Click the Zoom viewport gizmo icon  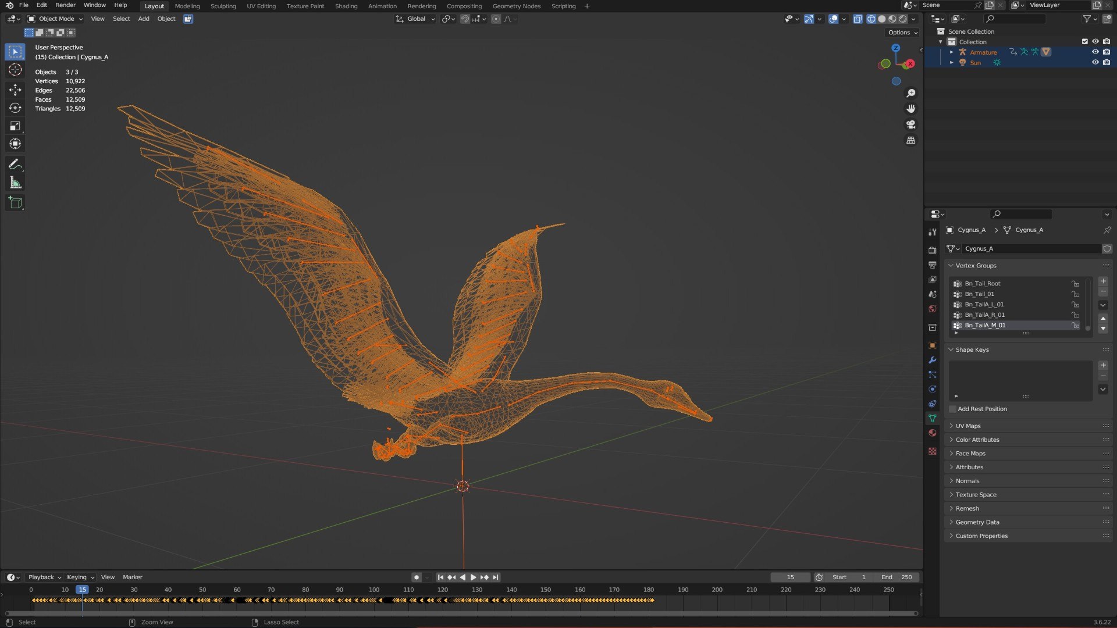click(911, 93)
